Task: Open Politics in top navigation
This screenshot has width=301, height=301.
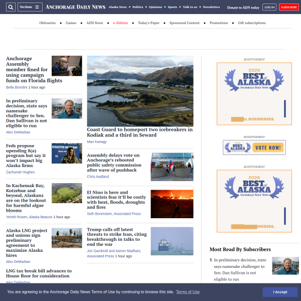Action: click(137, 7)
